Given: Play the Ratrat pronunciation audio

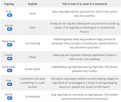Looking at the screenshot, I should click(x=10, y=98).
